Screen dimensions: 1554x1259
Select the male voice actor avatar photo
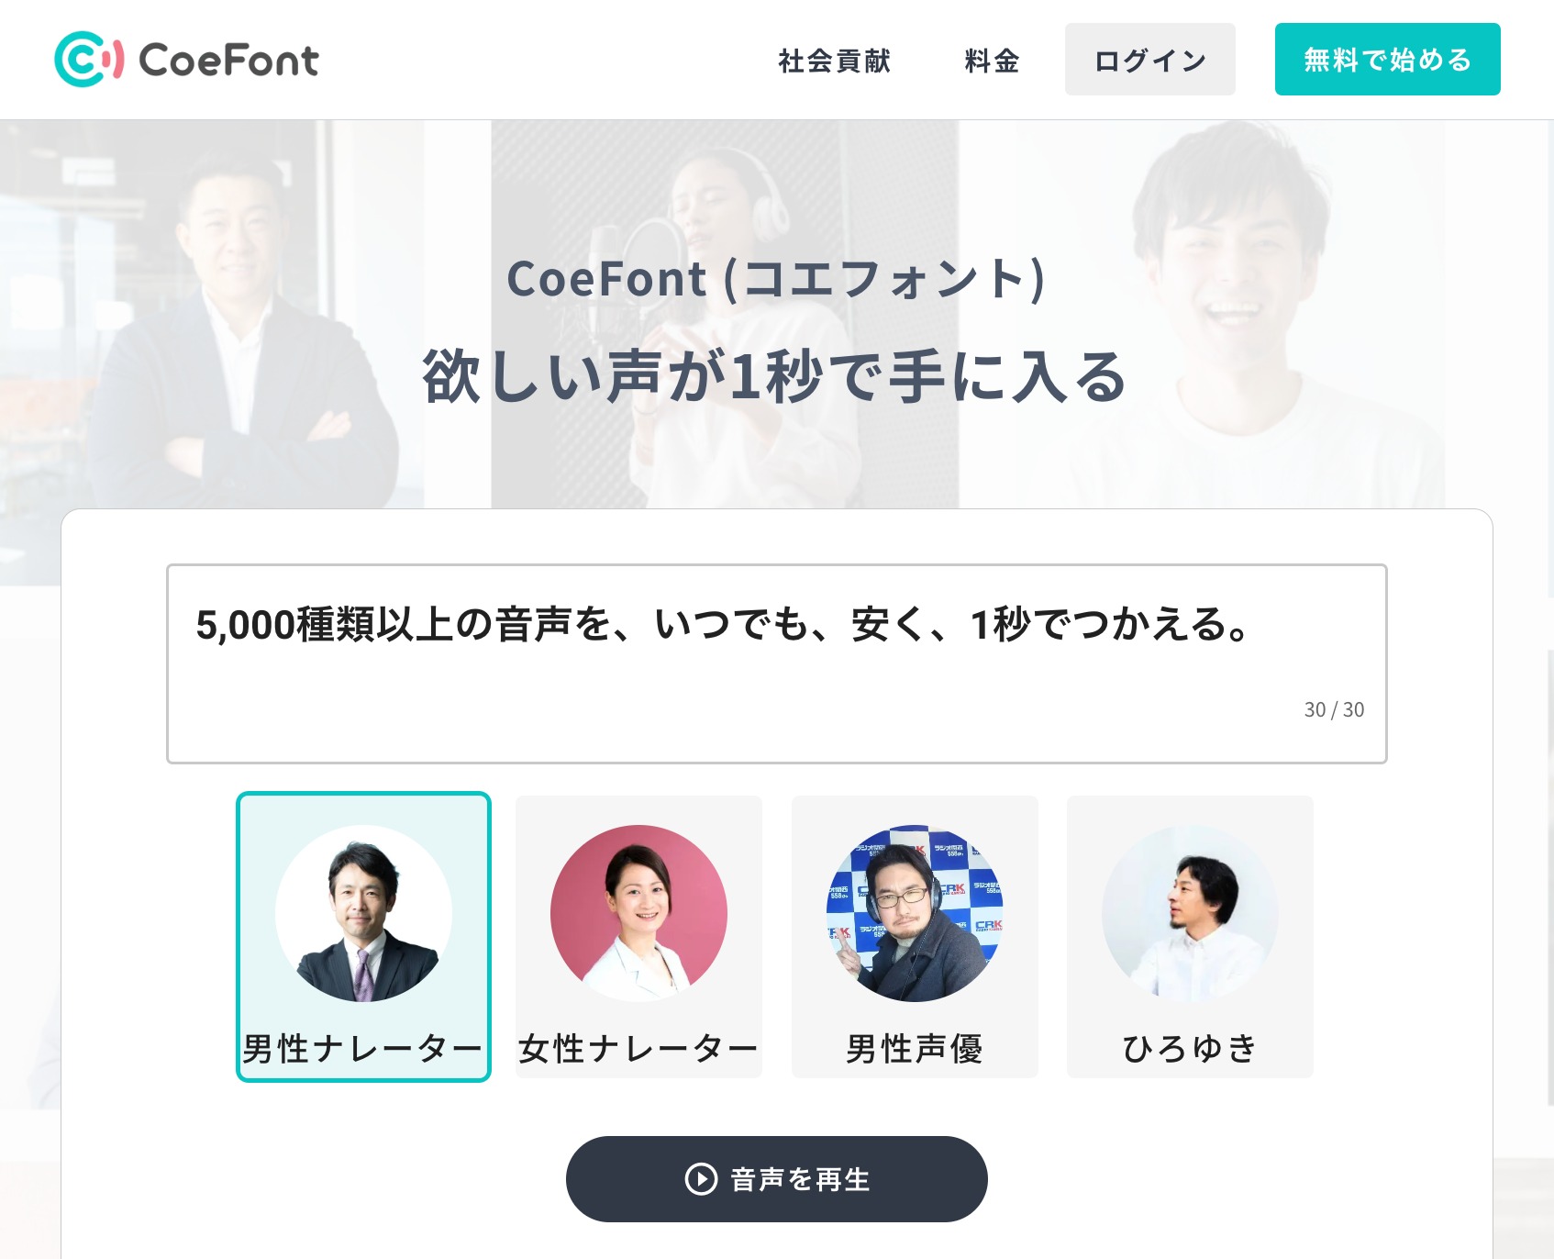point(915,913)
